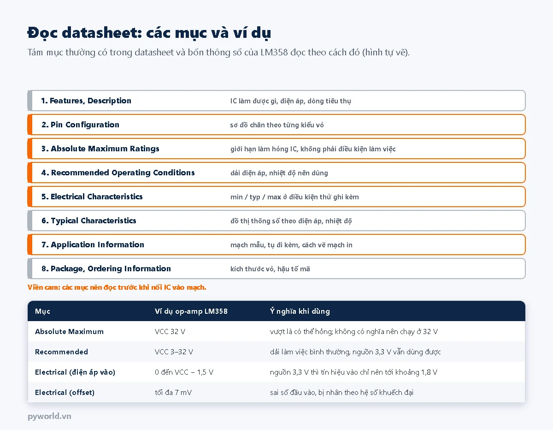Click the "Mục" table column header
Viewport: 553px width, 430px height.
point(43,311)
